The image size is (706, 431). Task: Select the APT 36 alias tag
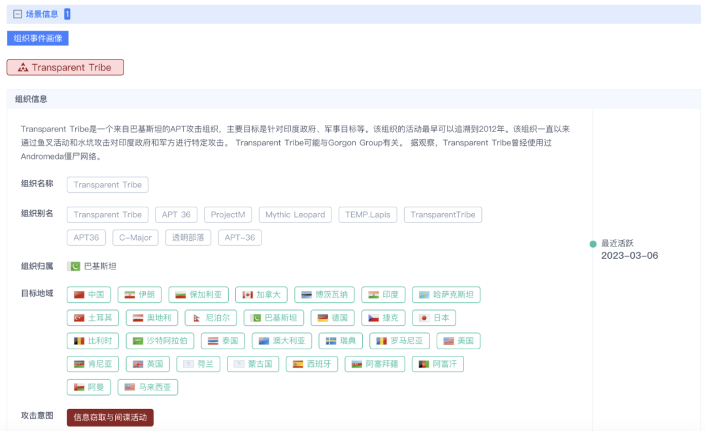pyautogui.click(x=176, y=215)
